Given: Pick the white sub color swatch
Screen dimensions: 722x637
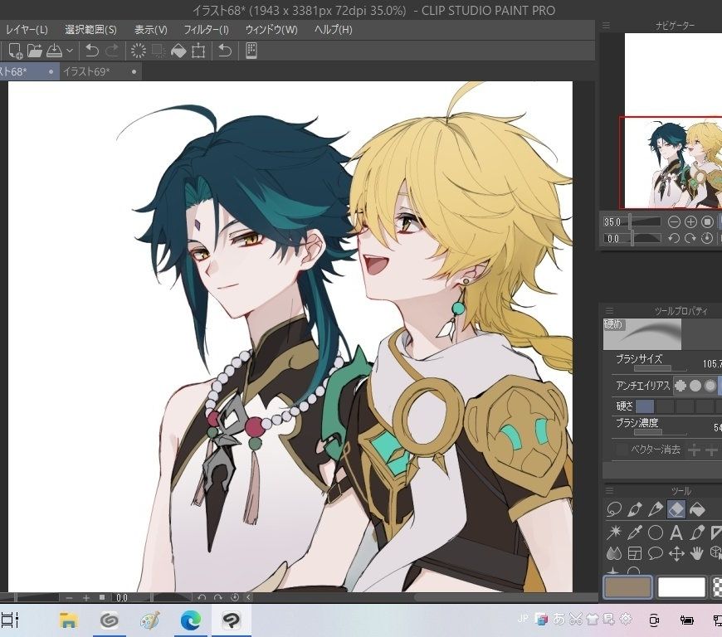Looking at the screenshot, I should coord(681,588).
